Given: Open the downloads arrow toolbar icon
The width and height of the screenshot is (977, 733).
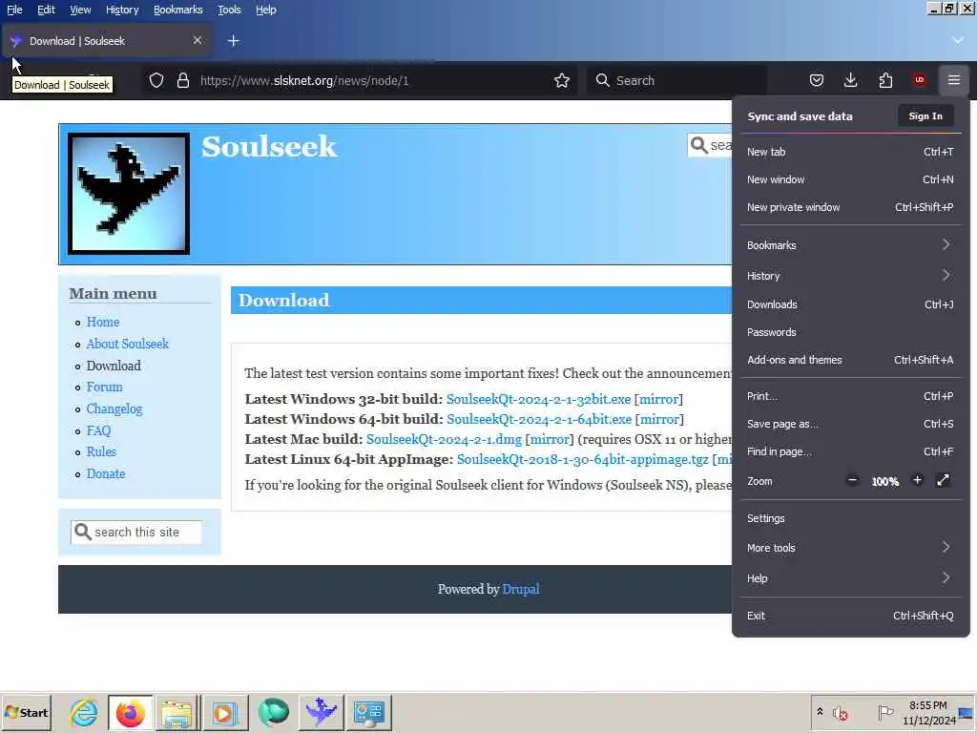Looking at the screenshot, I should pos(850,80).
